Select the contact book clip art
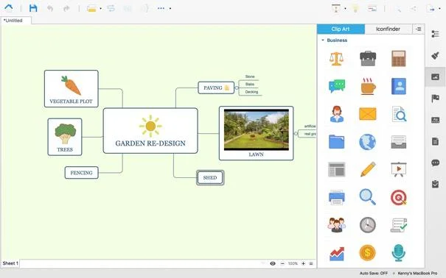 (399, 86)
